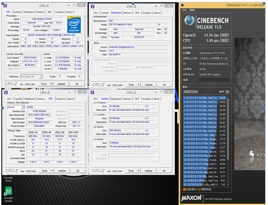
Task: Click the purple Z icon in the SPD CPU-Z window
Action: 6,92
